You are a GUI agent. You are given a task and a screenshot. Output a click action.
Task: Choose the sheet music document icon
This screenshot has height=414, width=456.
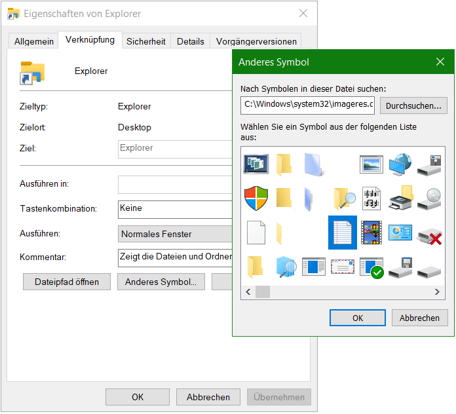[371, 198]
